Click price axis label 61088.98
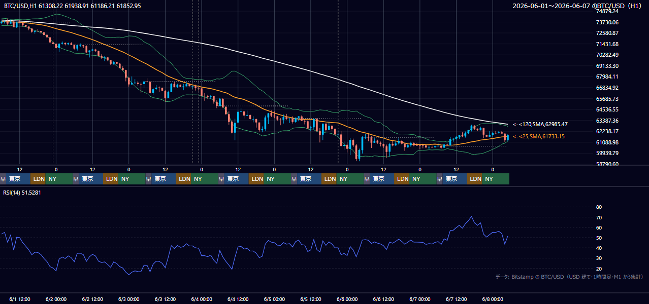This screenshot has height=304, width=649. tap(607, 142)
